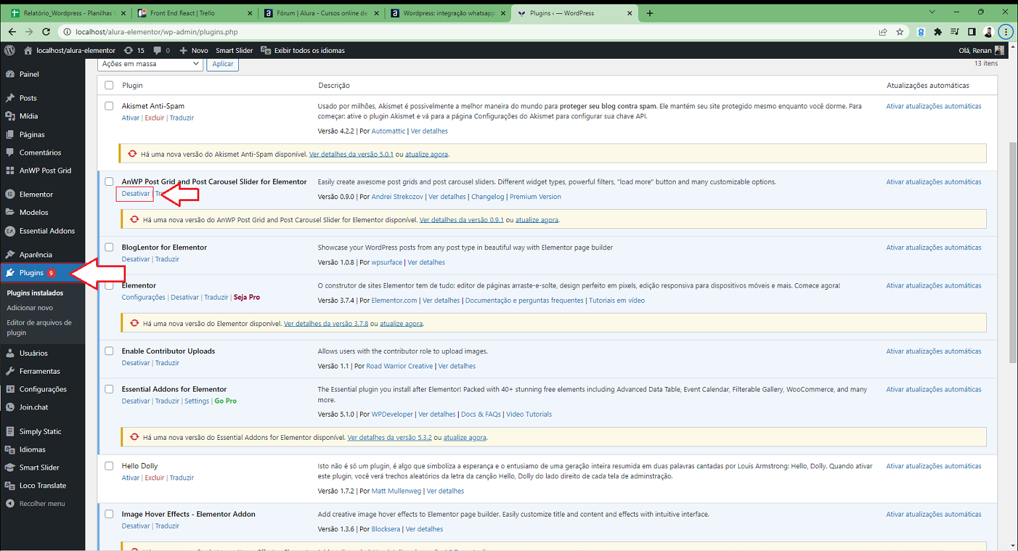Check the Hello Dolly plugin checkbox
Viewport: 1018px width, 551px height.
click(x=109, y=466)
